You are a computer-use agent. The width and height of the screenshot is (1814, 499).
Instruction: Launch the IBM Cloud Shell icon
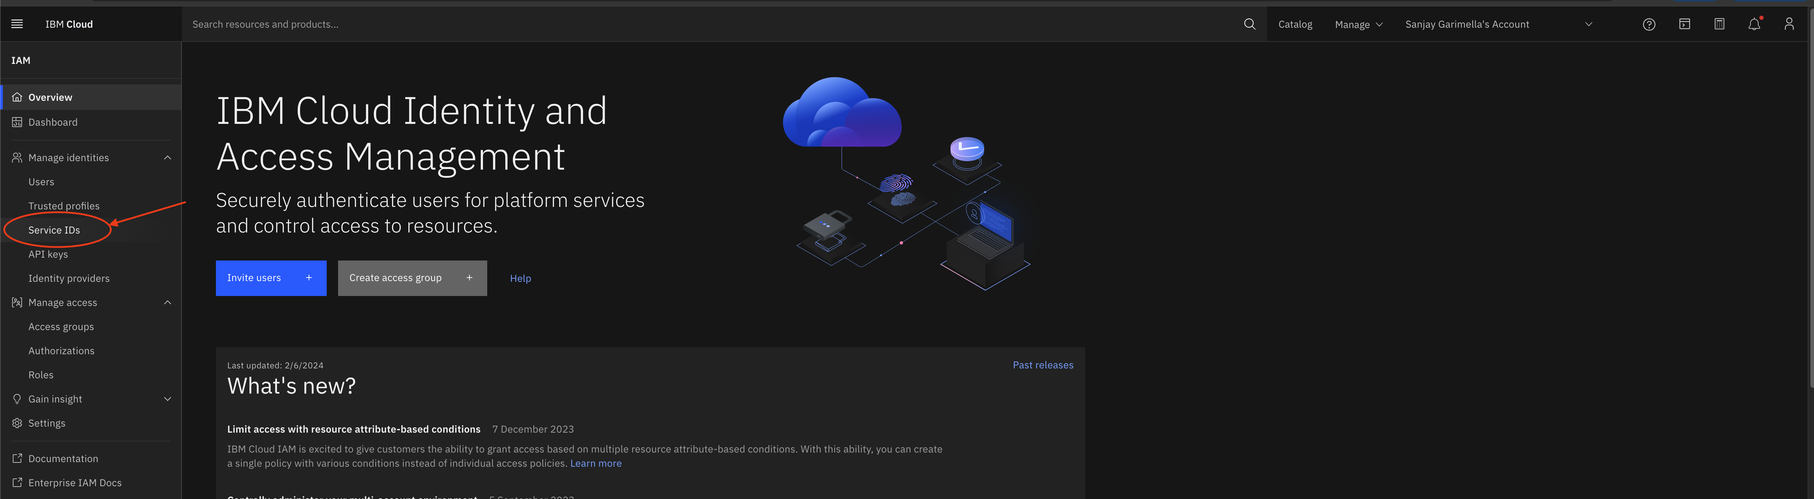tap(1684, 24)
